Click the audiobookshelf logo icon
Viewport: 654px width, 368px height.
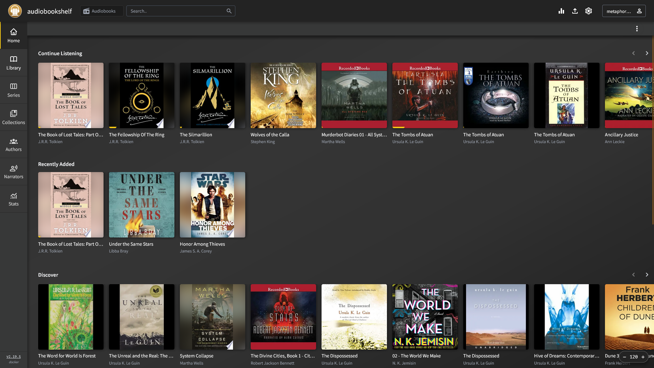(15, 11)
